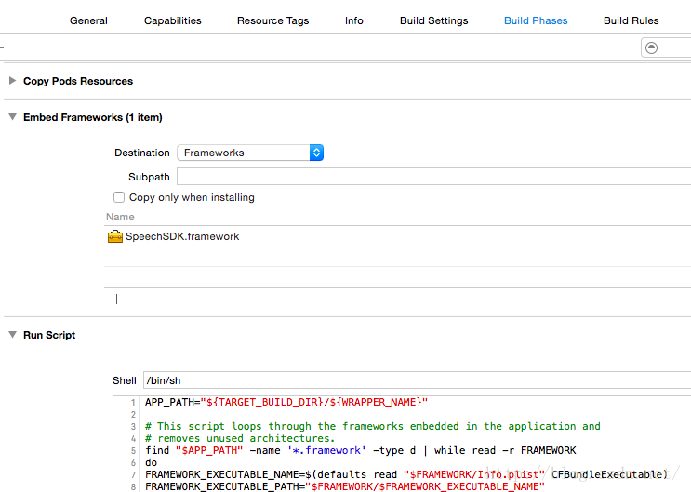
Task: Click the 'do' line in script
Action: 152,462
